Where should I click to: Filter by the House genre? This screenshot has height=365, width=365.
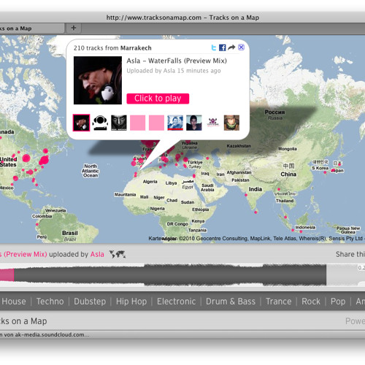tap(14, 301)
